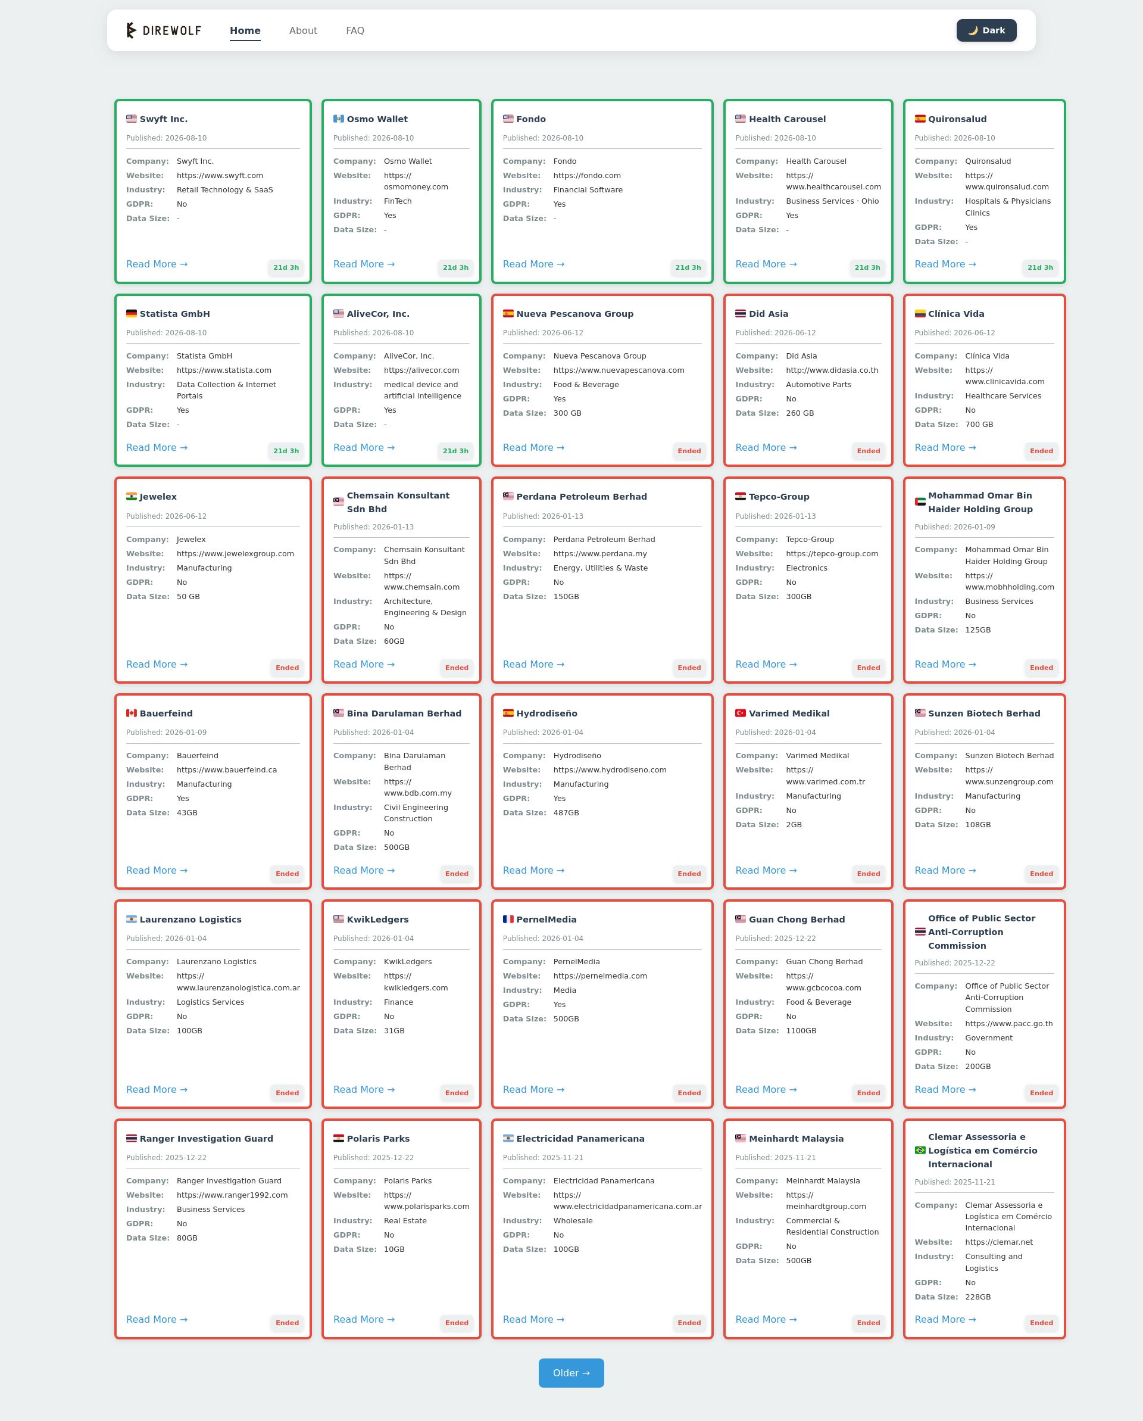This screenshot has width=1143, height=1421.
Task: Open Read More for Varimed Medikal
Action: 766,870
